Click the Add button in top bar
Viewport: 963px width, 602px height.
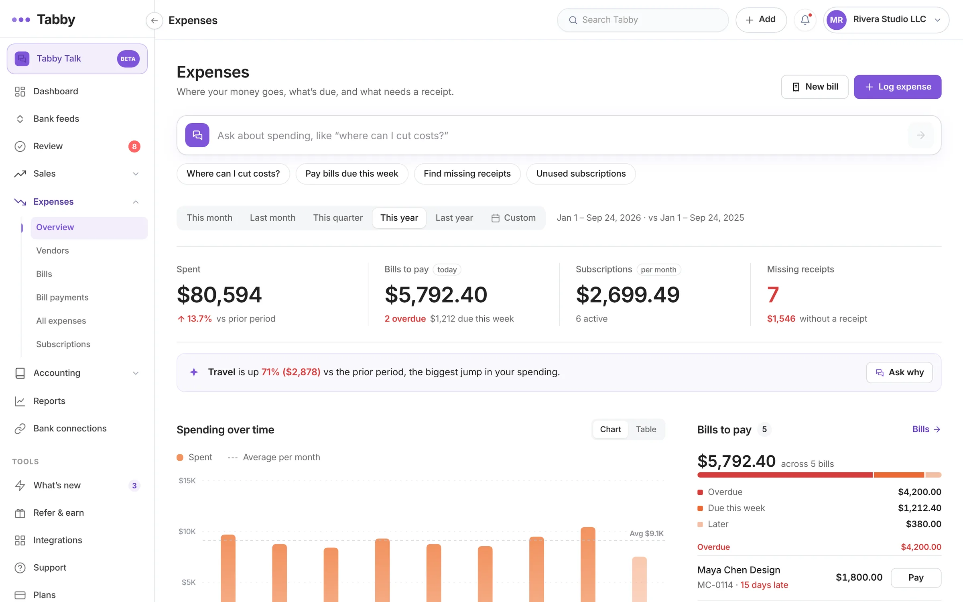point(761,20)
